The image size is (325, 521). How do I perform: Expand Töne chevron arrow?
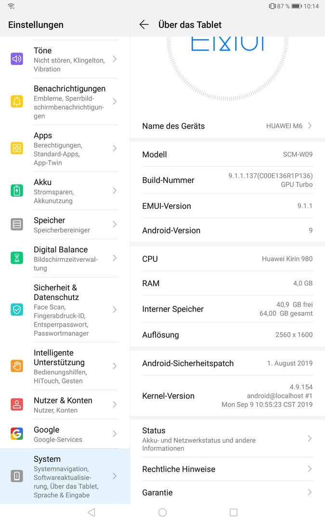point(115,59)
